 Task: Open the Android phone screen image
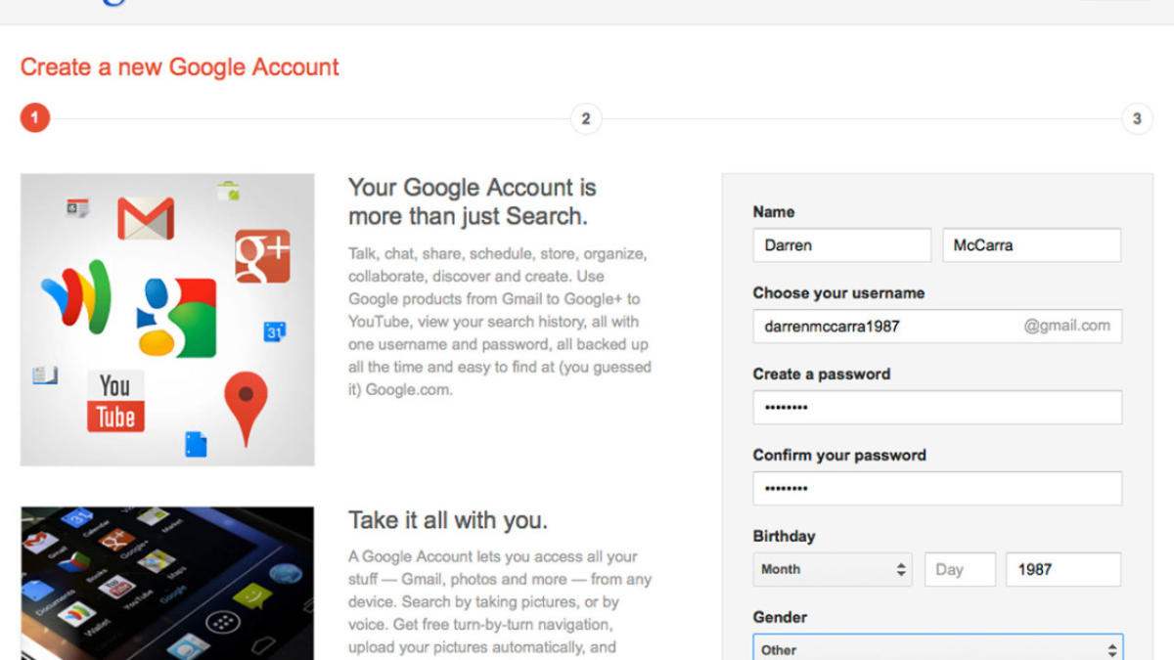pos(167,583)
